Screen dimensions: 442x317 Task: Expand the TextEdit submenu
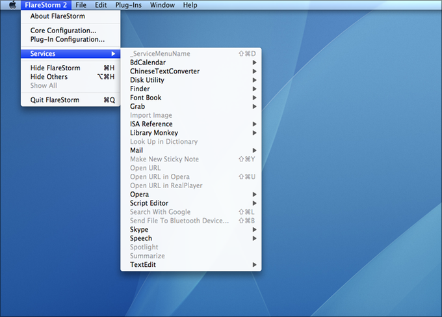(x=191, y=264)
